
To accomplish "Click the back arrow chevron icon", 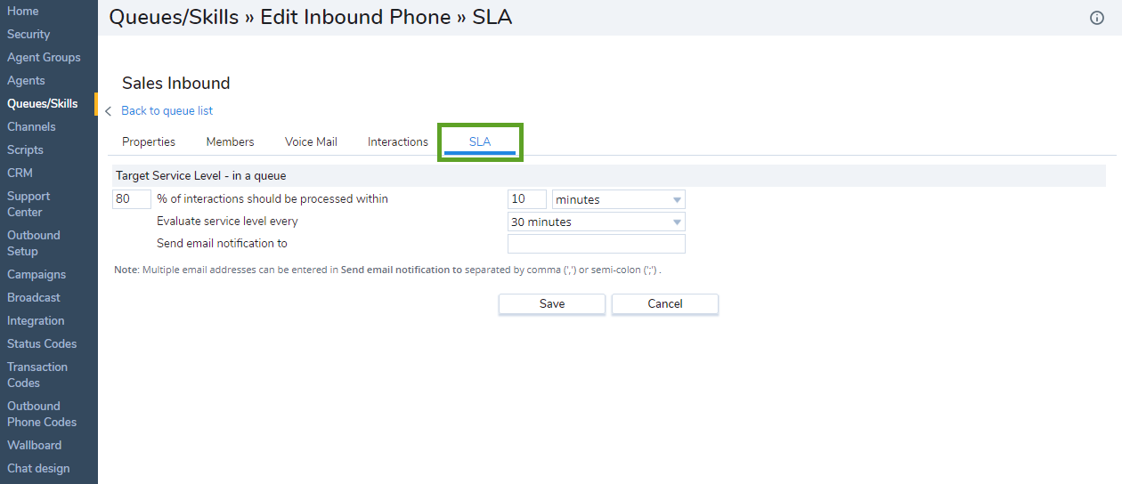I will (x=109, y=111).
